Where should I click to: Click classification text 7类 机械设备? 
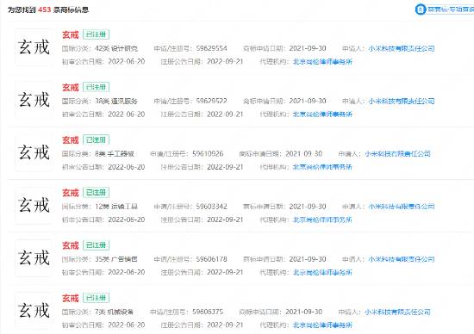(115, 312)
